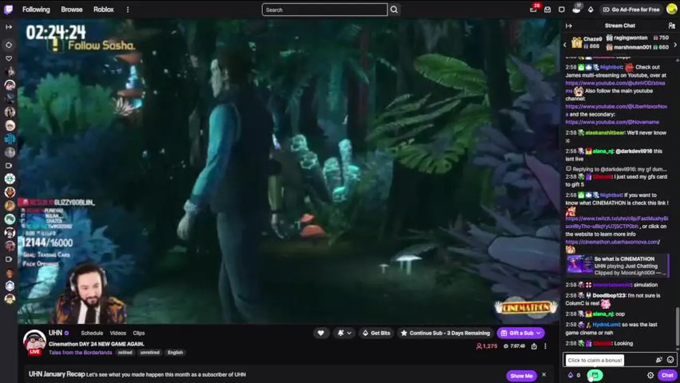Screen dimensions: 680x383
Task: Open the chat community users icon
Action: click(x=671, y=26)
